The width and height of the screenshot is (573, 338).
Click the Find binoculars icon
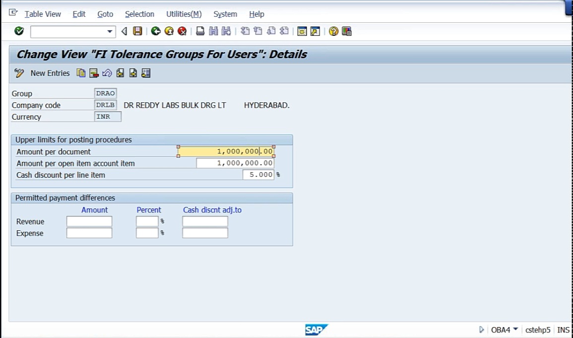tap(213, 31)
